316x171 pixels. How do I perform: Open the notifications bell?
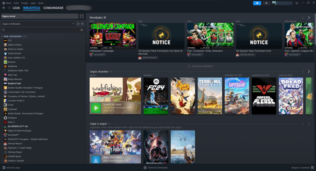coord(266,3)
